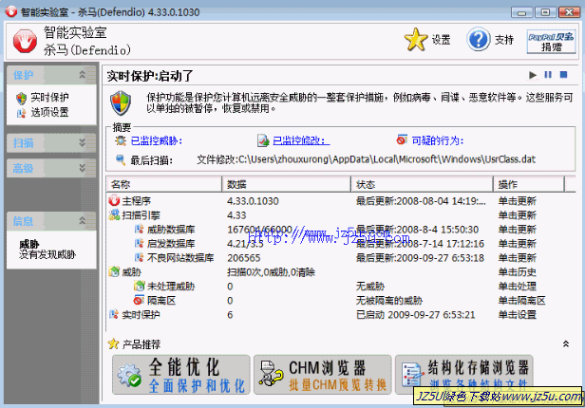585x408 pixels.
Task: Collapse the 保护 sidebar section
Action: pos(82,75)
